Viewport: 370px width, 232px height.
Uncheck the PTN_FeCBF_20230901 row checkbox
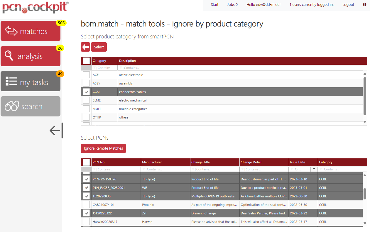tap(86, 188)
